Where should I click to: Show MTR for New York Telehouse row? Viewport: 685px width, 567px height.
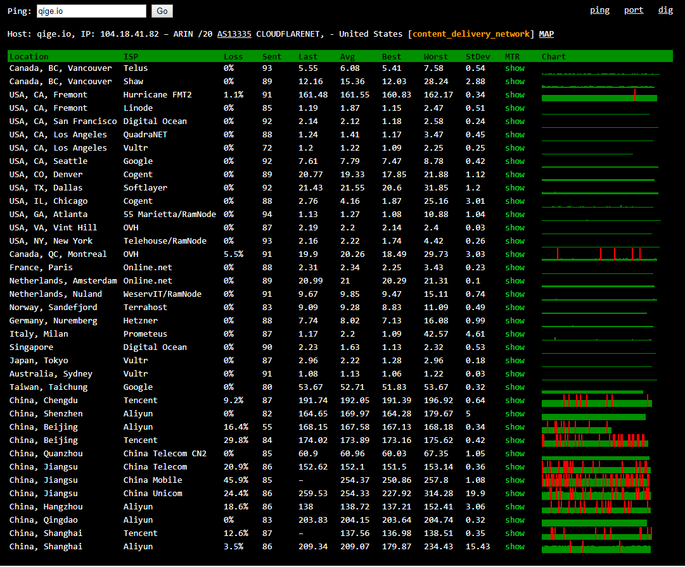click(515, 241)
